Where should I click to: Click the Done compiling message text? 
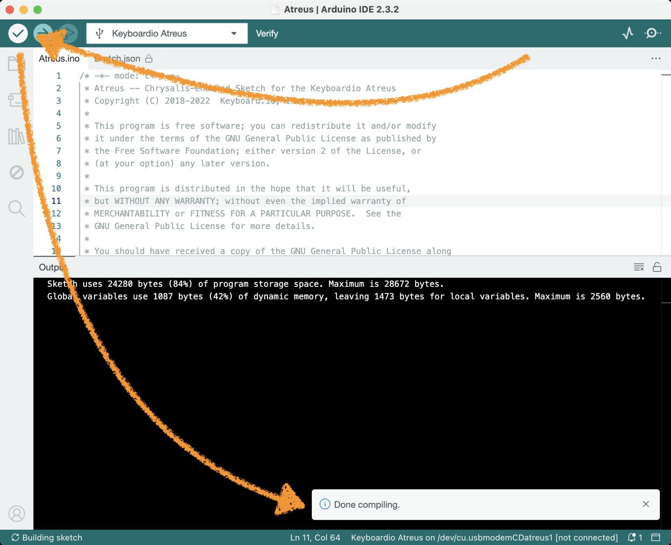click(x=367, y=504)
